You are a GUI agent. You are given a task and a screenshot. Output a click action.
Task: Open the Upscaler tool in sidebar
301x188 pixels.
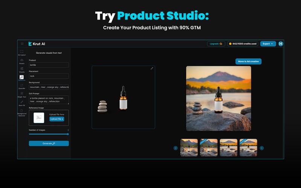click(x=22, y=86)
